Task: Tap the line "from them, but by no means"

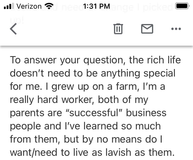Action: click(x=86, y=140)
